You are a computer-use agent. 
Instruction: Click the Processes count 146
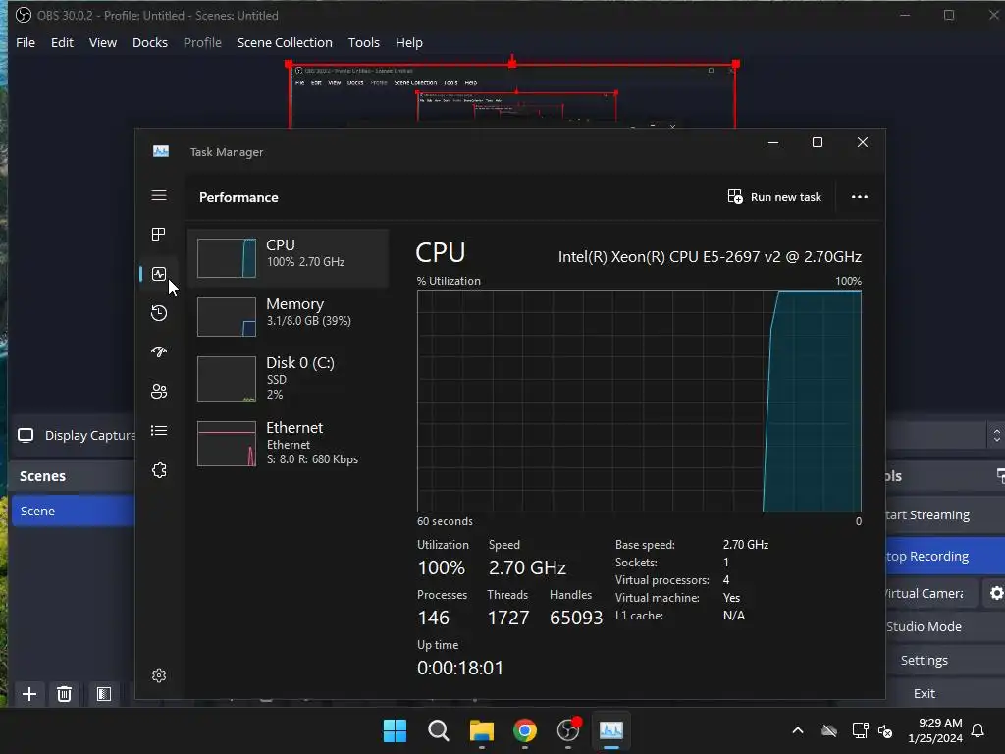(433, 618)
